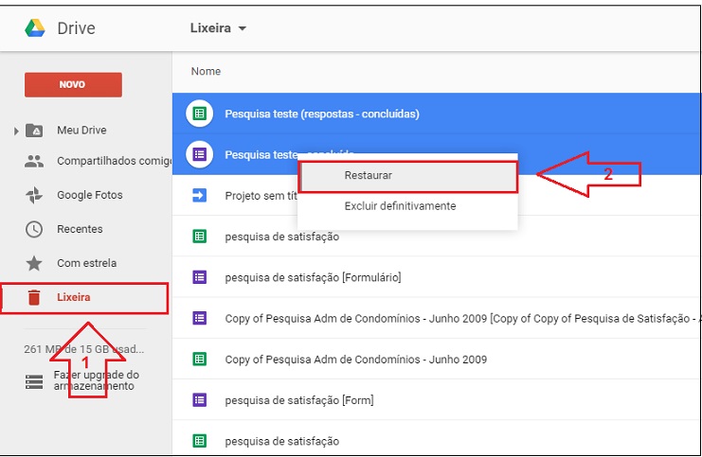Open Meu Drive folder icon
The image size is (702, 457).
pos(34,131)
